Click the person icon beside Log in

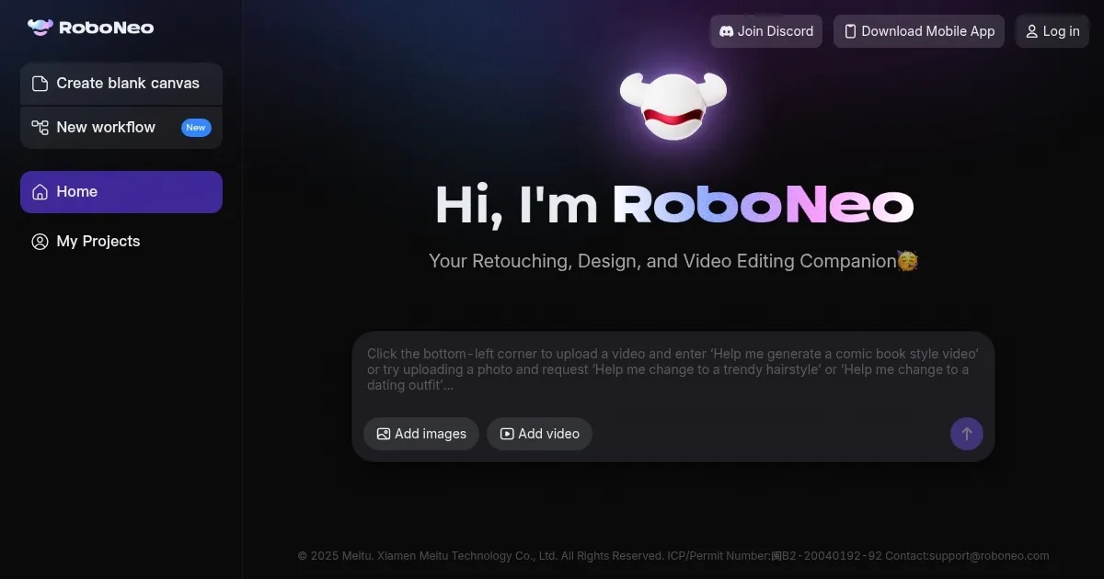click(1031, 31)
